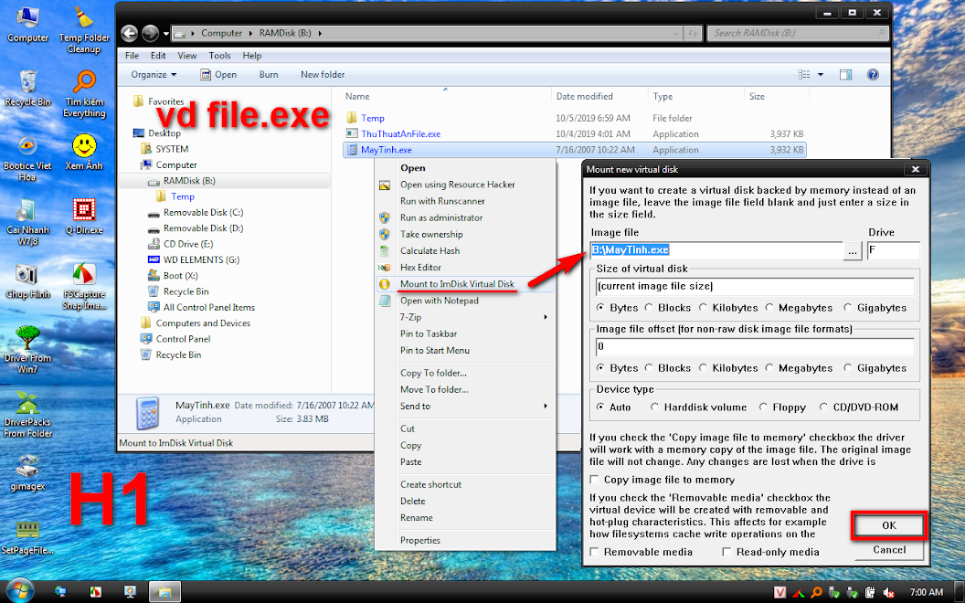Open Temp Folder Cleanup desktop icon
The image size is (965, 603).
(84, 29)
